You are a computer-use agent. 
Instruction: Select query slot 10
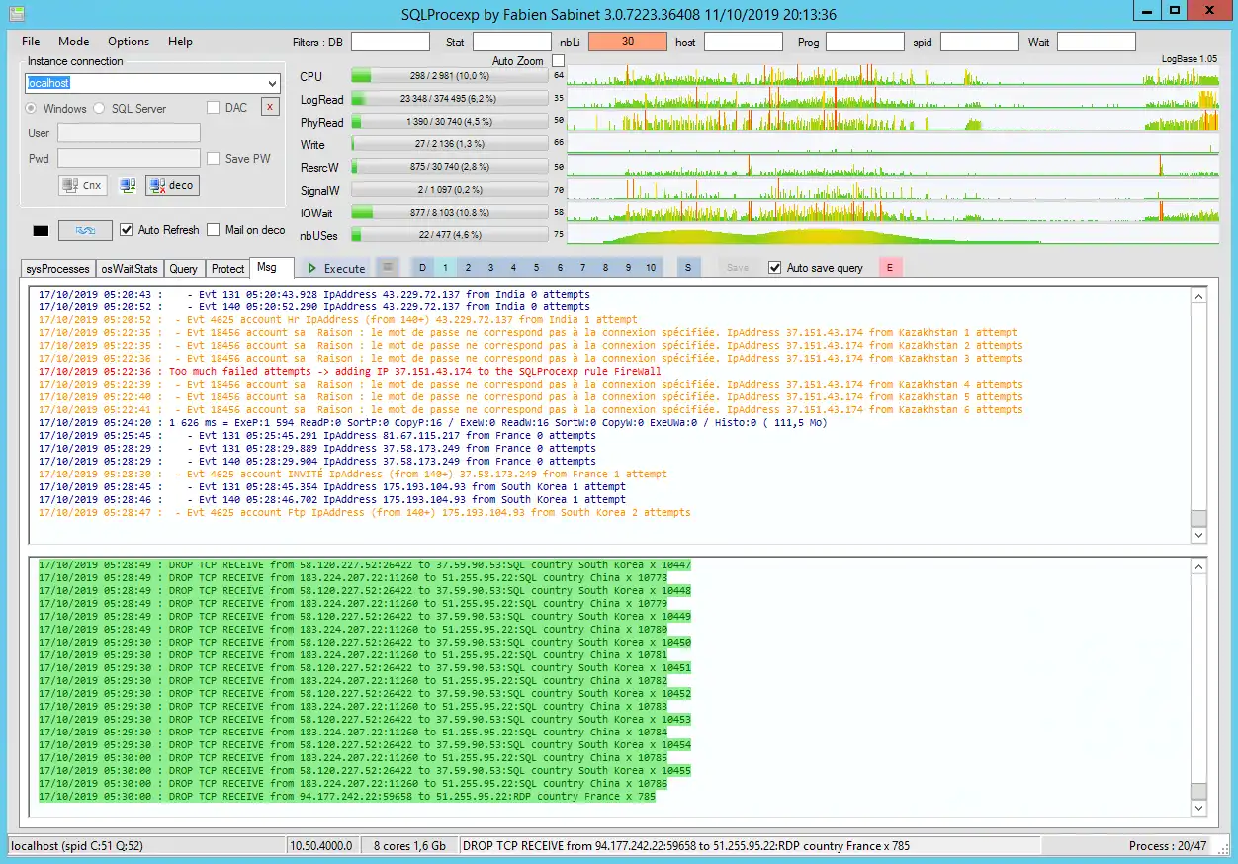click(x=651, y=268)
